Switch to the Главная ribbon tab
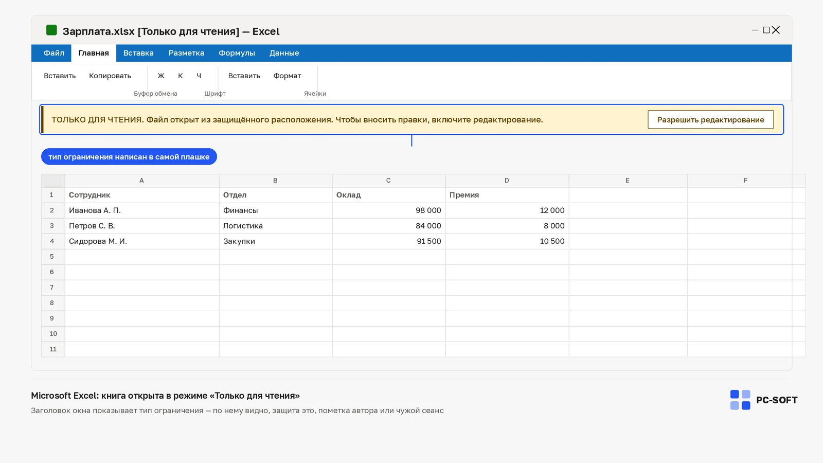 coord(94,53)
